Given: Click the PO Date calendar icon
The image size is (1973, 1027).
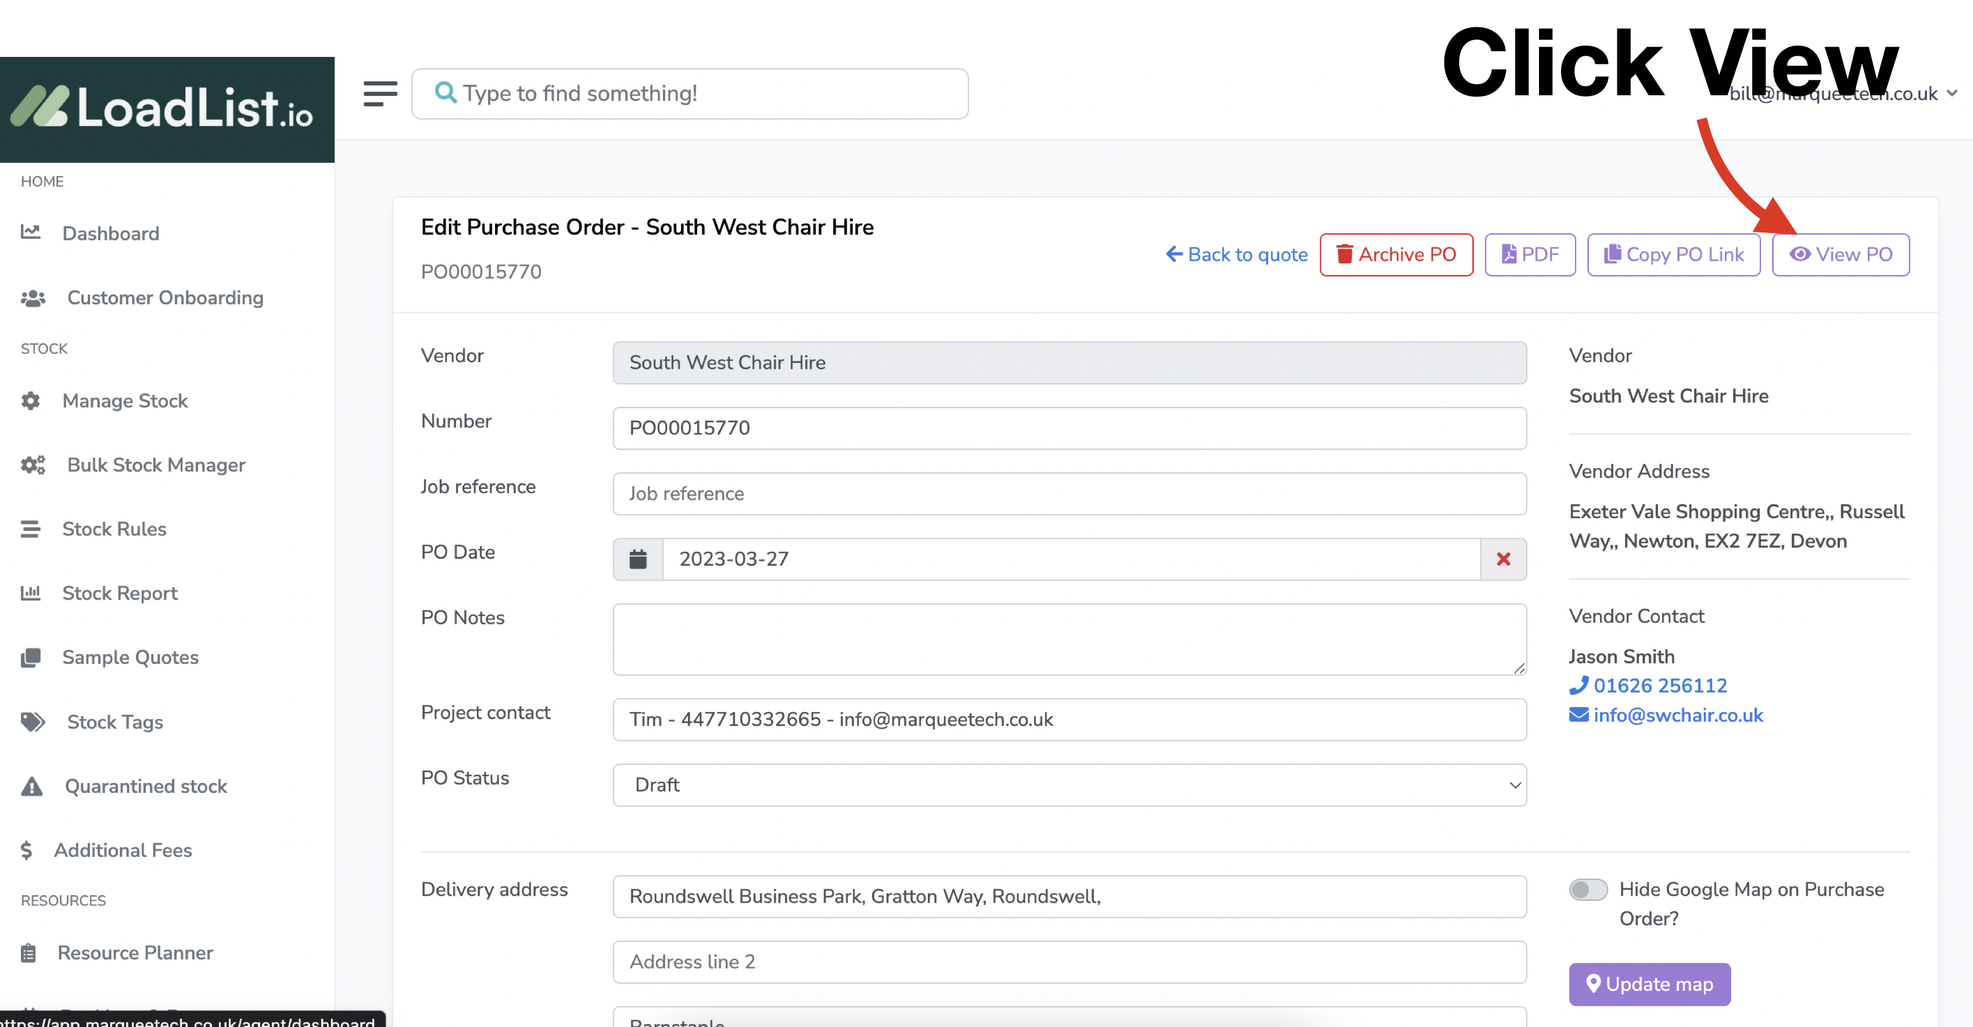Looking at the screenshot, I should click(638, 559).
